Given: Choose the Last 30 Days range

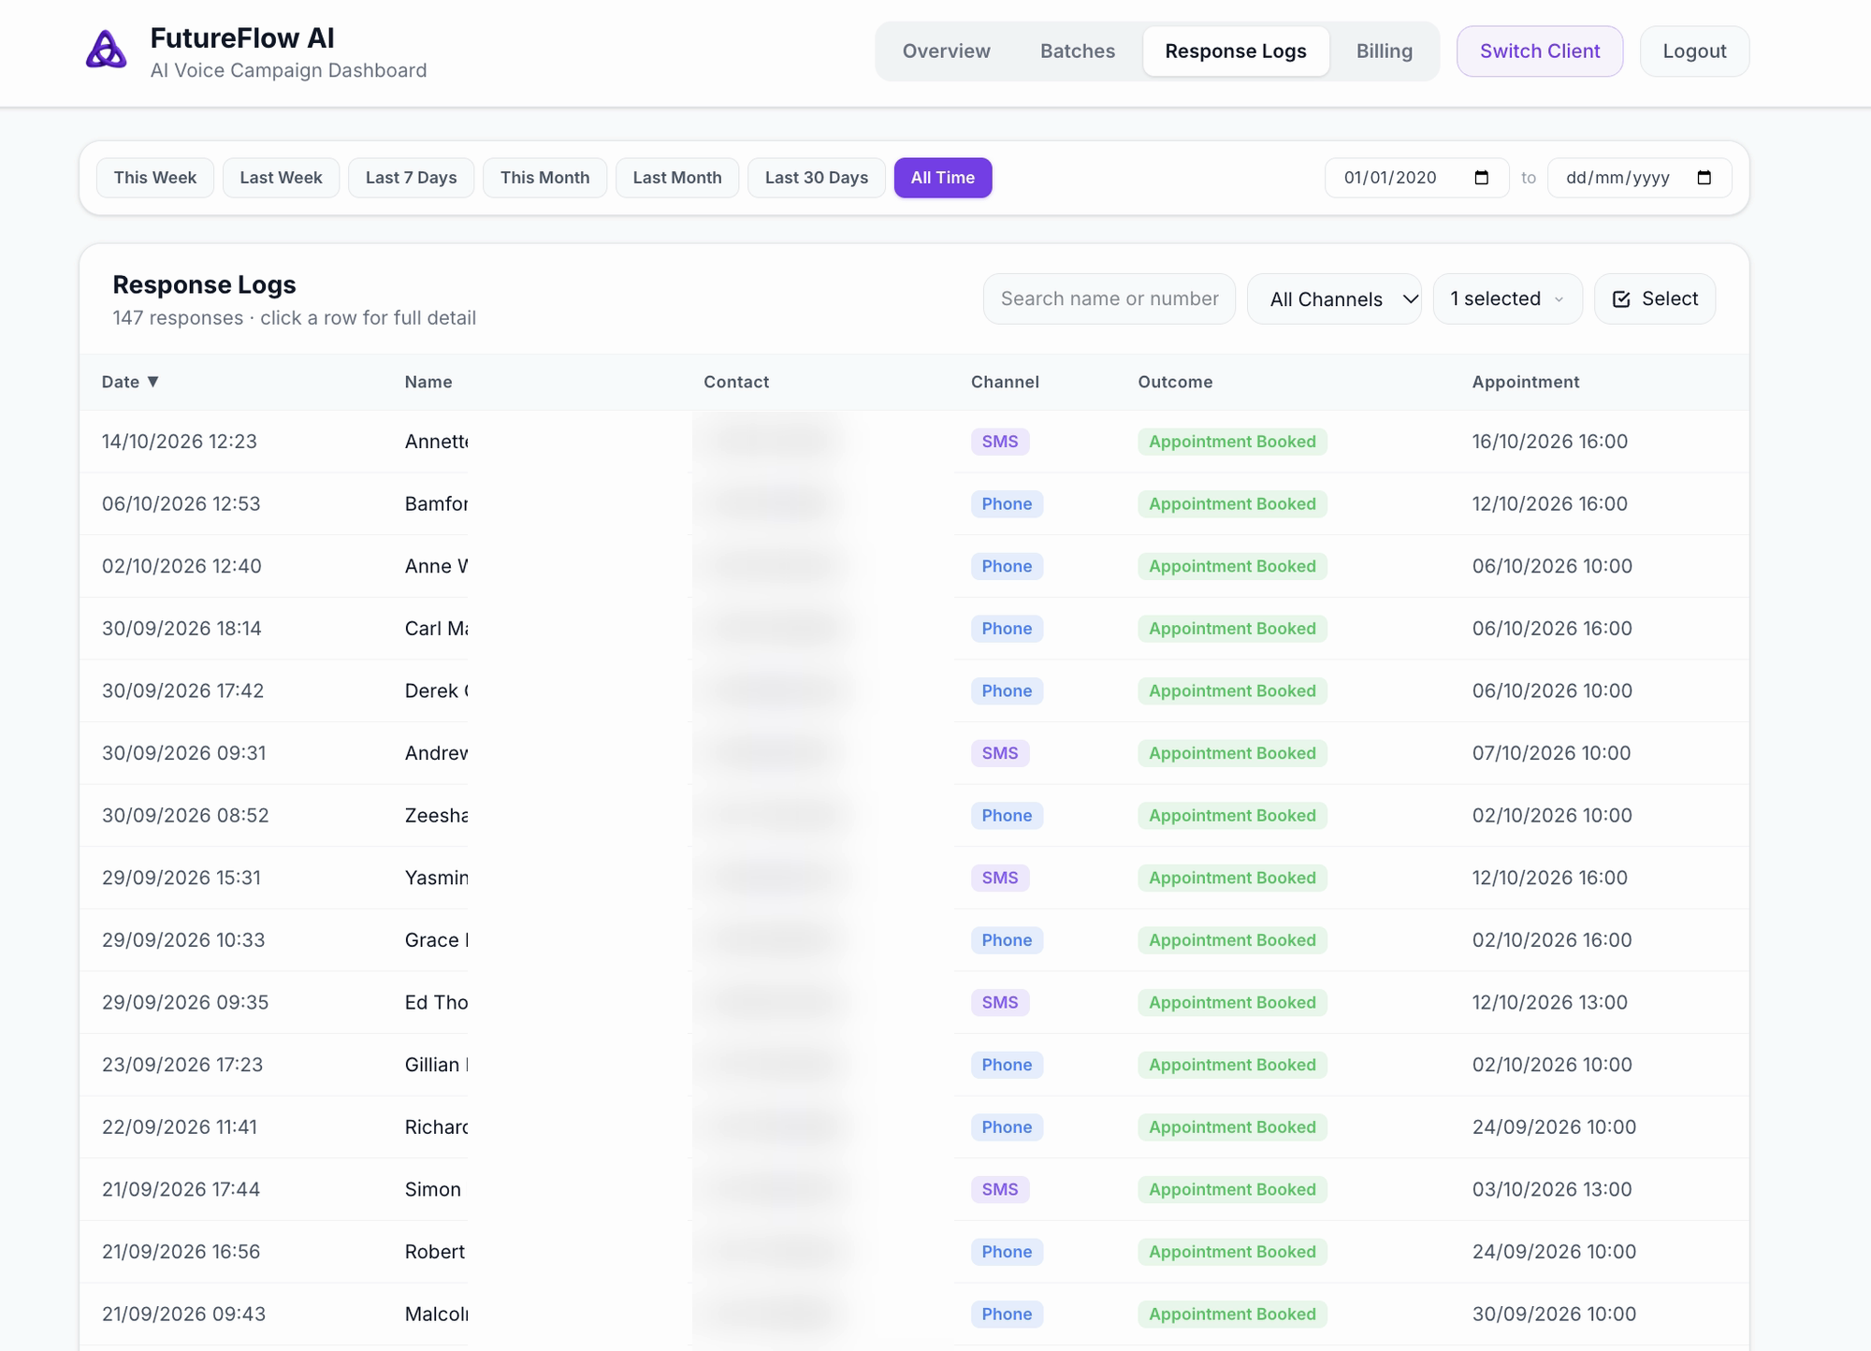Looking at the screenshot, I should click(817, 178).
